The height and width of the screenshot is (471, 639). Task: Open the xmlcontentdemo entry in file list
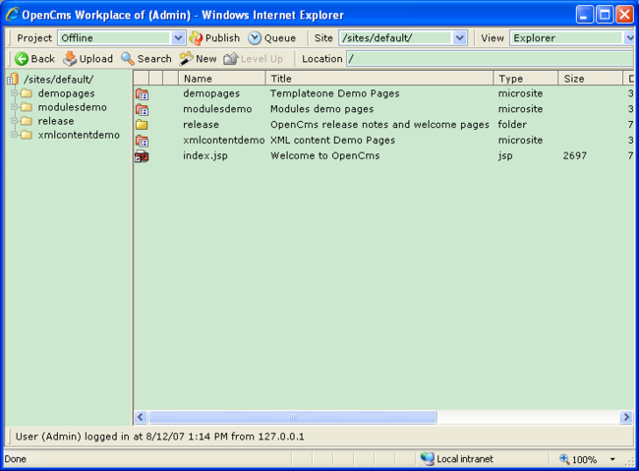click(x=224, y=141)
